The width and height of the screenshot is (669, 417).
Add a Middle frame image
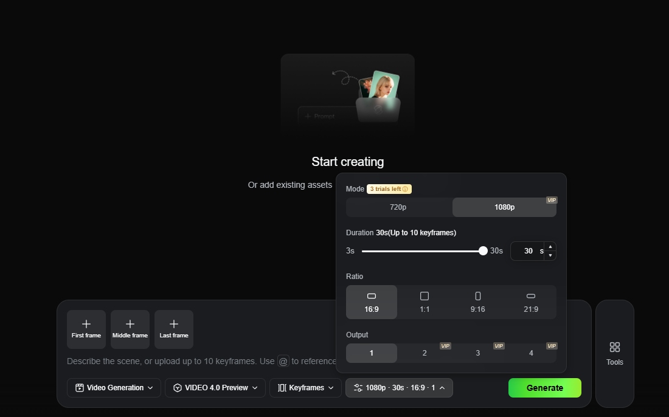(130, 329)
